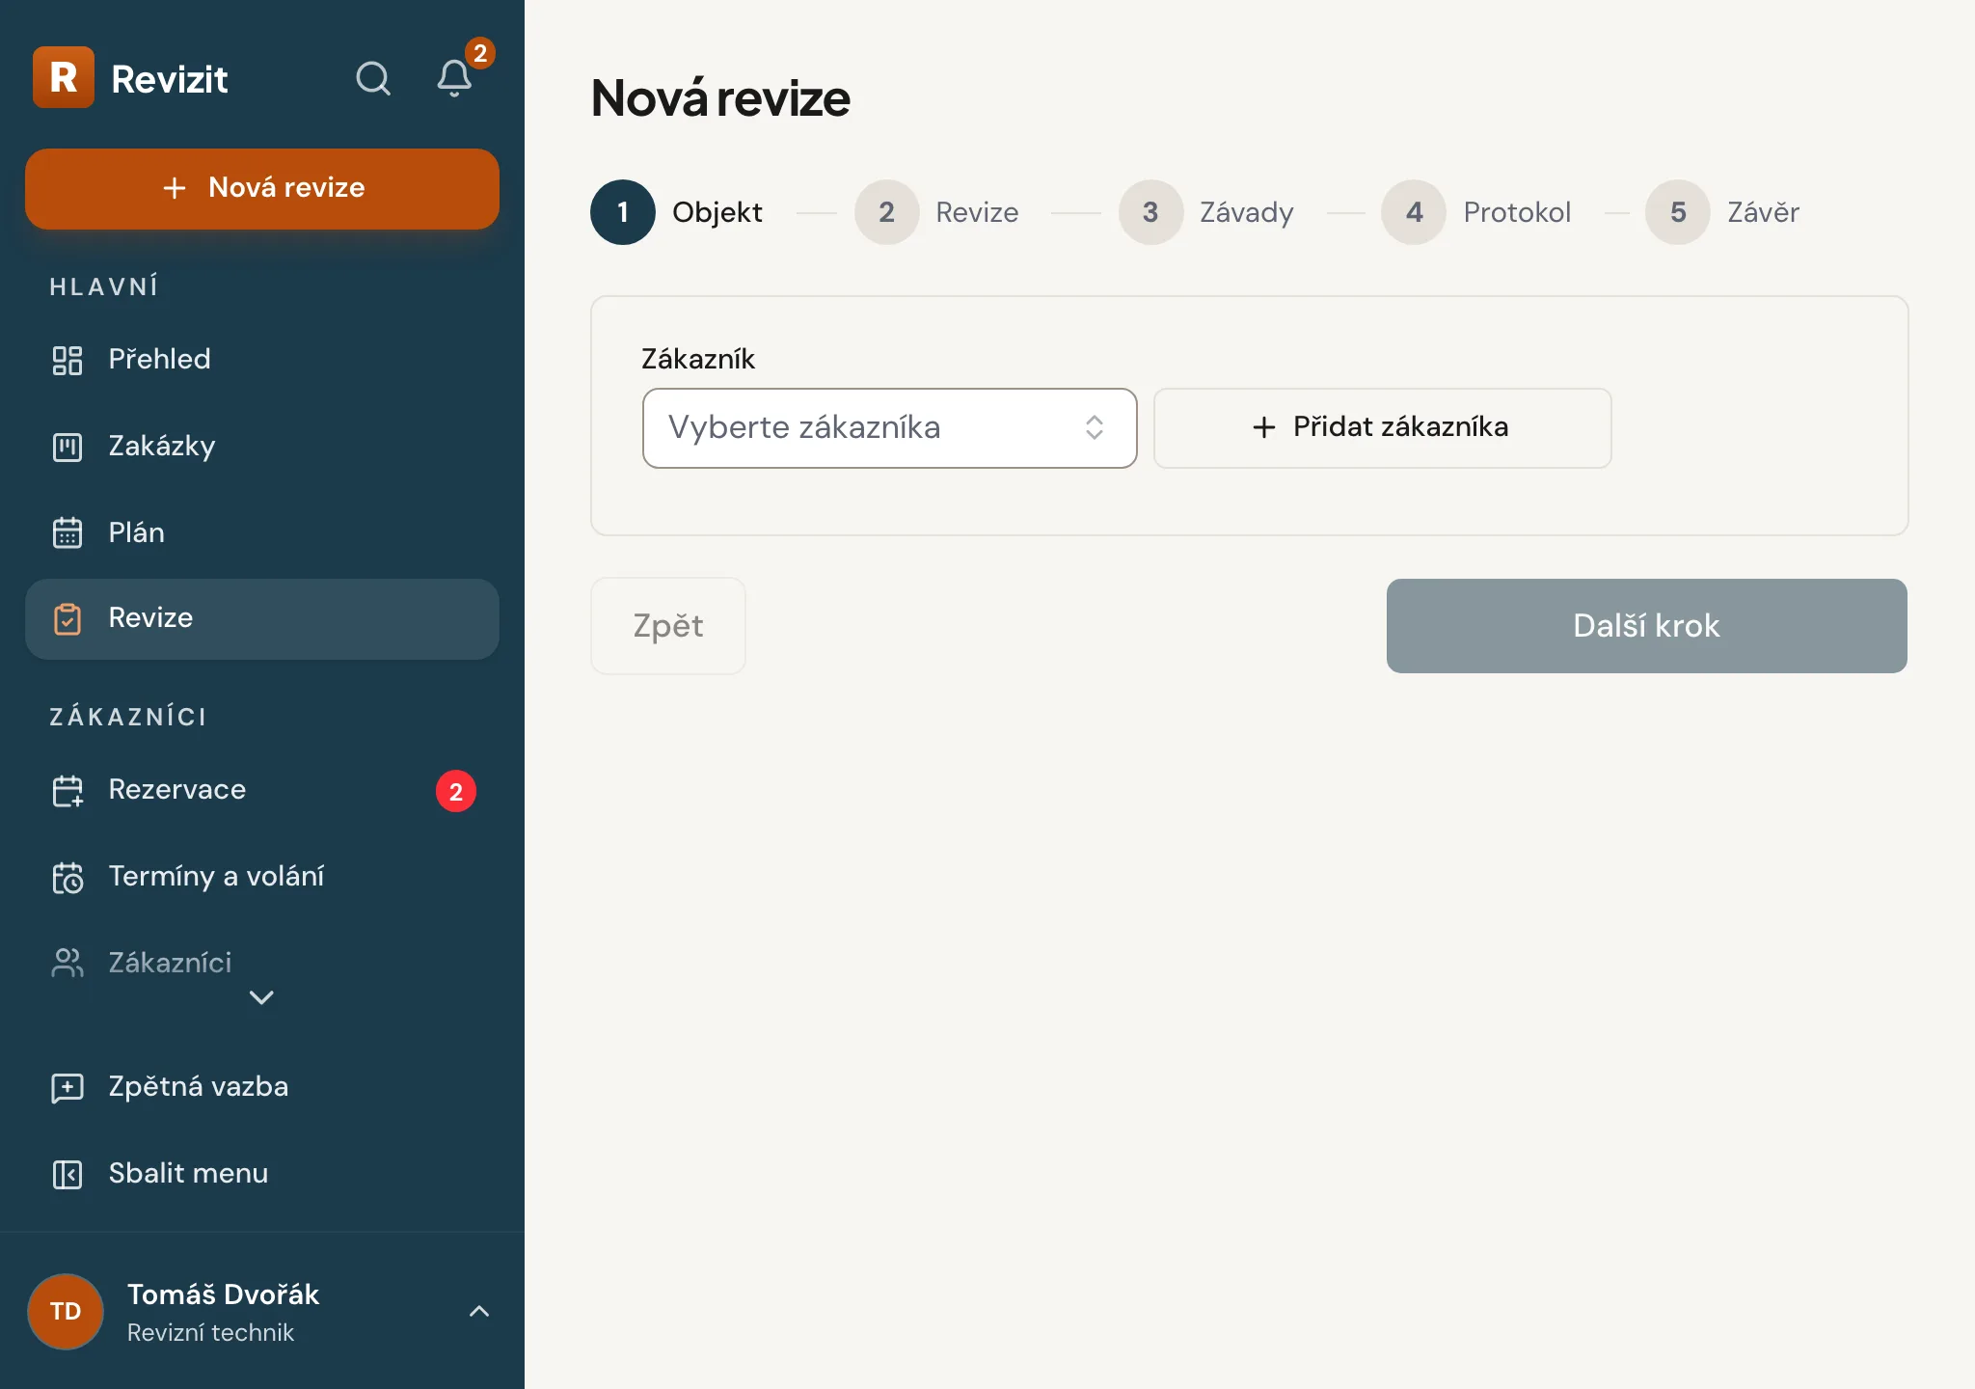Open Rezervace menu item
This screenshot has height=1389, width=1975.
point(262,791)
